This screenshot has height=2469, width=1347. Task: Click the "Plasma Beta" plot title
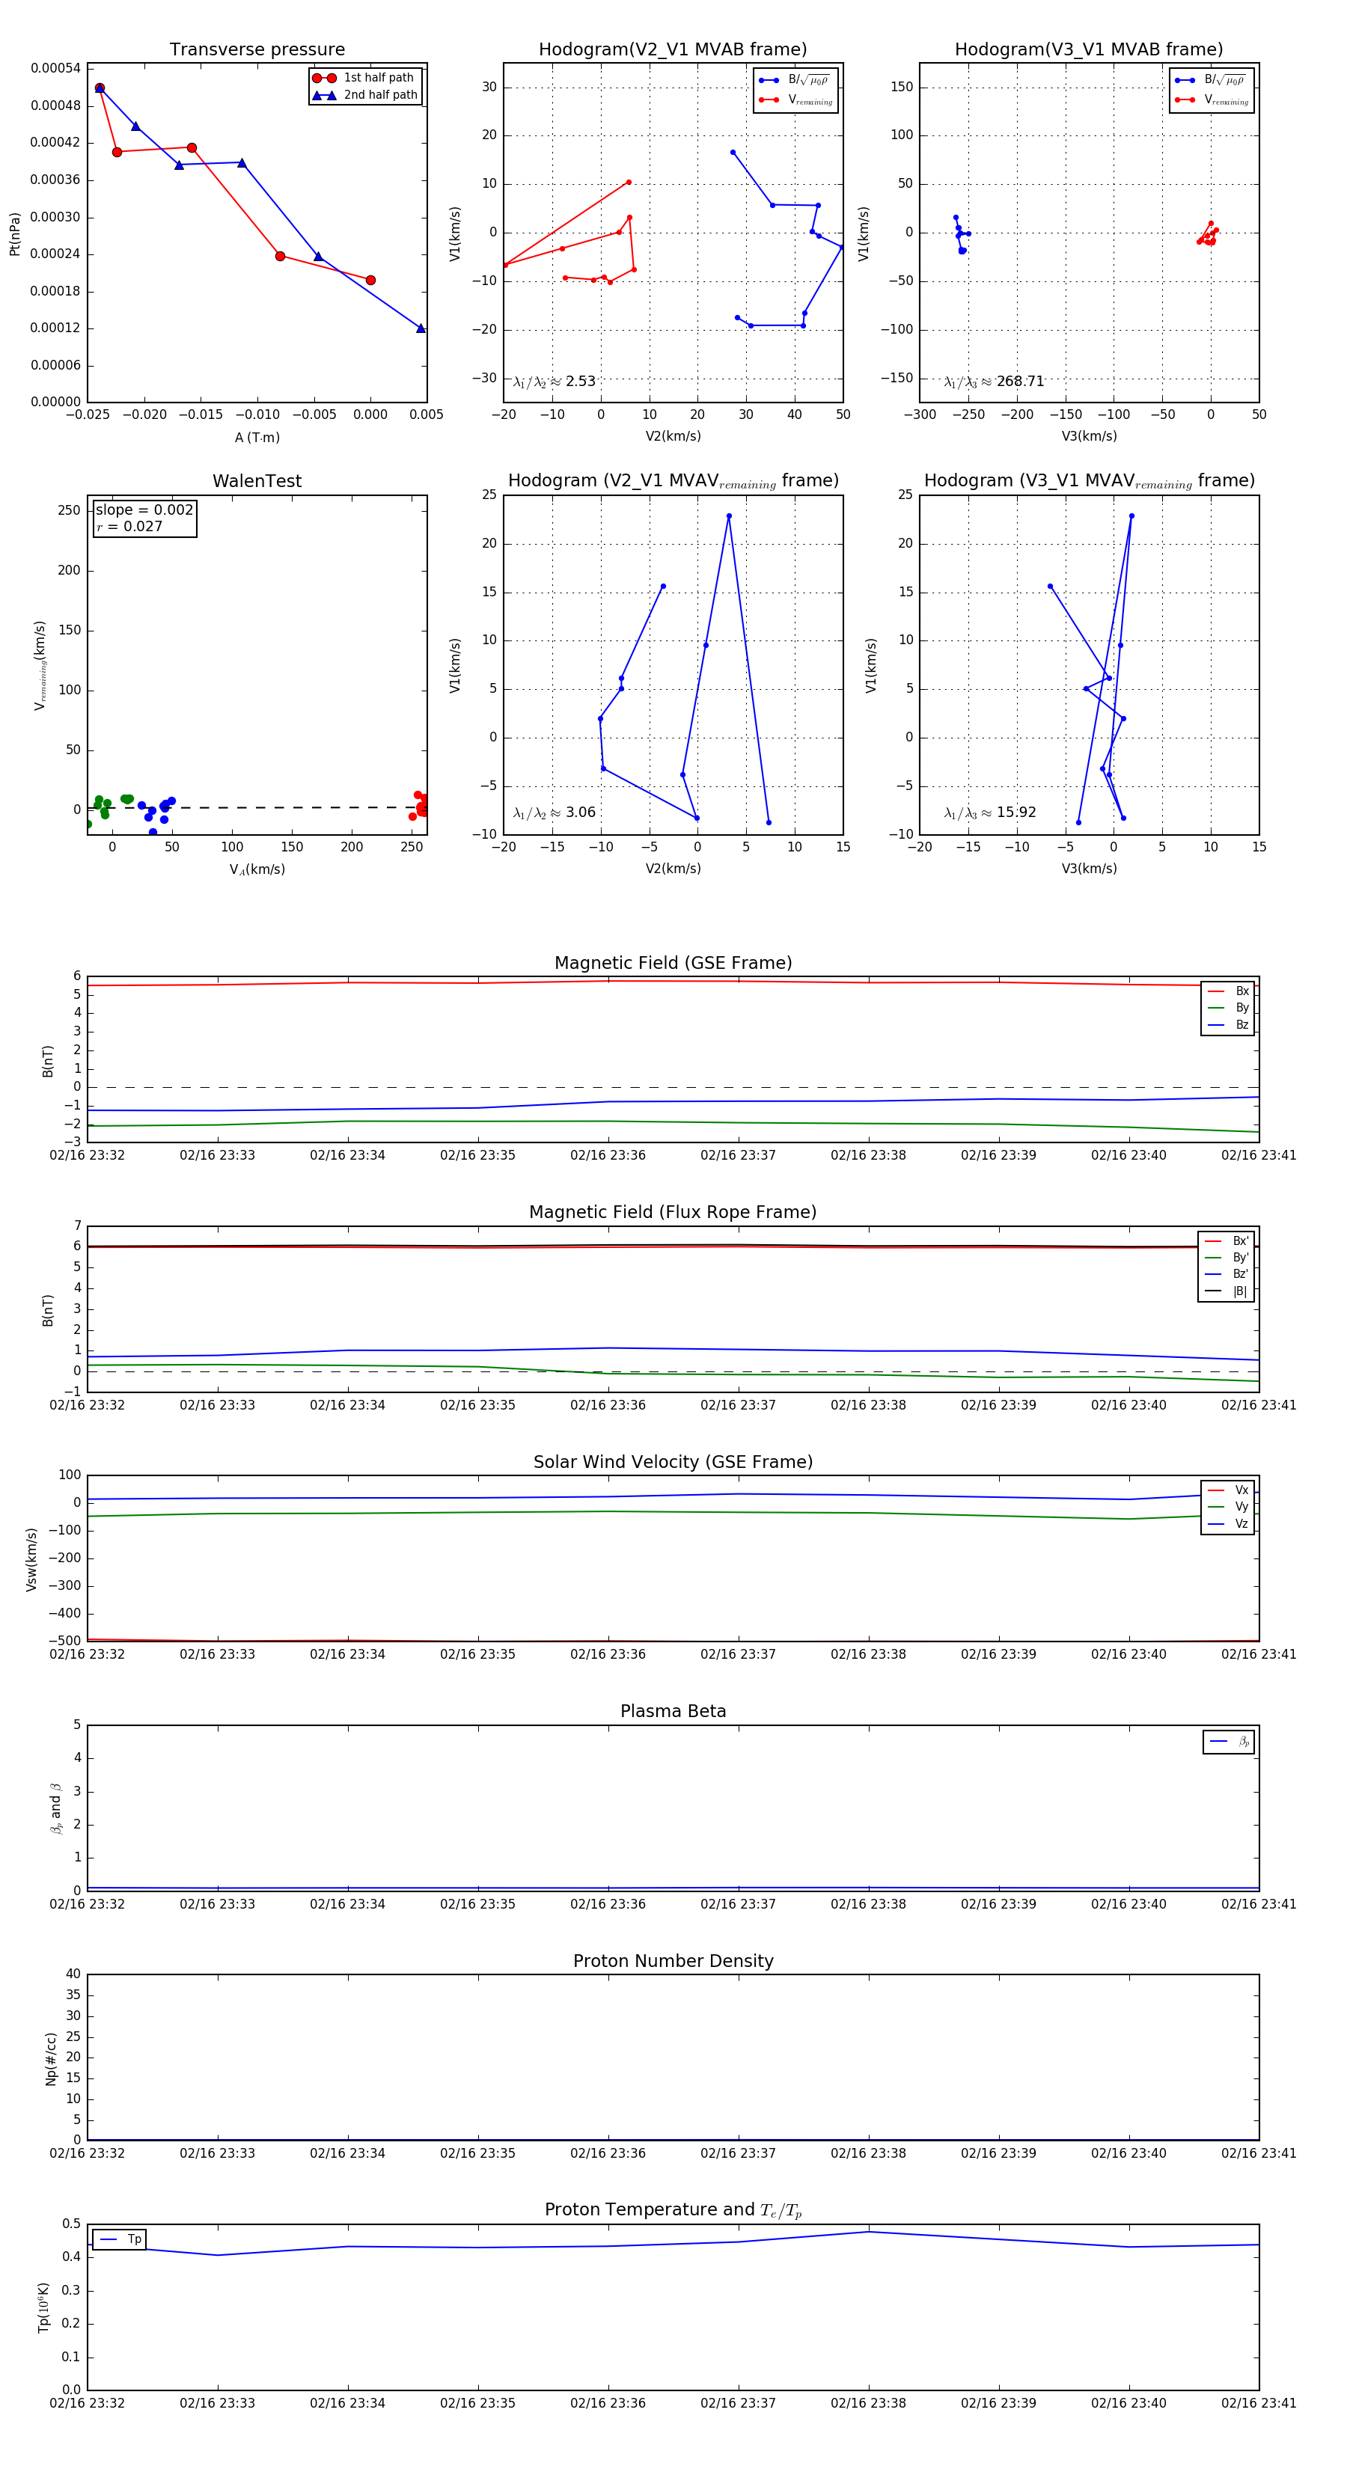(x=673, y=1712)
